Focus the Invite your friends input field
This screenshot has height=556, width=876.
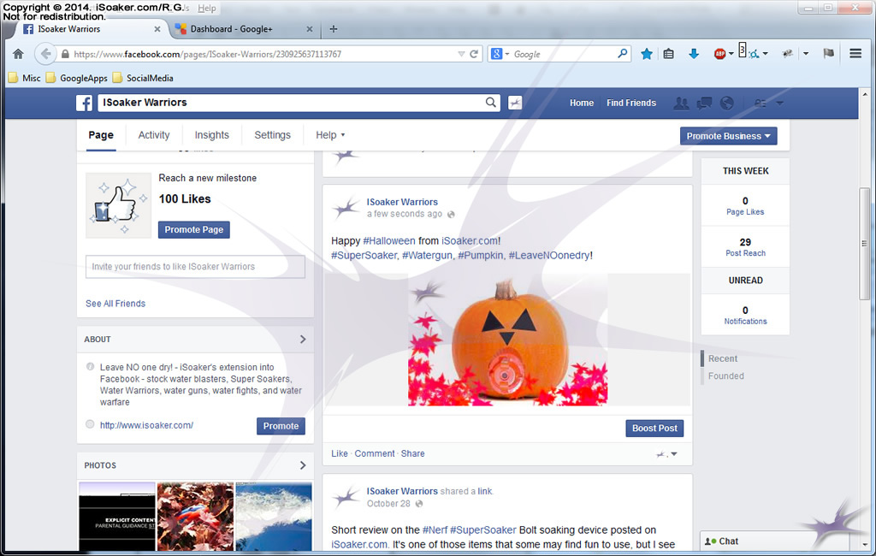coord(196,267)
